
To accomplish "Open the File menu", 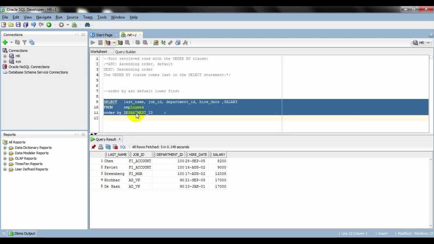I will coord(5,17).
